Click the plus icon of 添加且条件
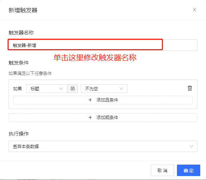The width and height of the screenshot is (206, 180). [90, 100]
